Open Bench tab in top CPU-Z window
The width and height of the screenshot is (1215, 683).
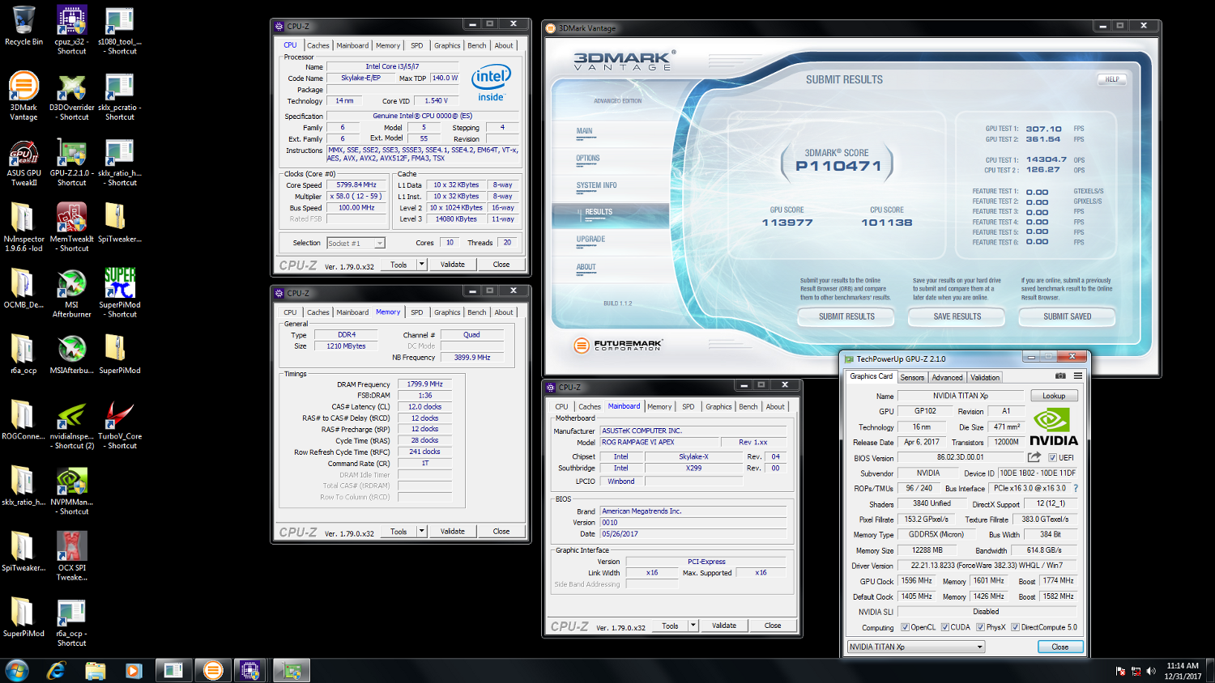click(477, 45)
